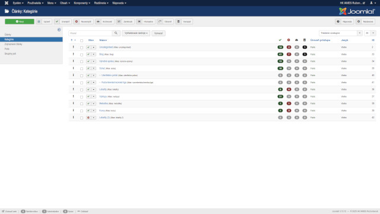Click the Batch toolbar button

[x=145, y=21]
